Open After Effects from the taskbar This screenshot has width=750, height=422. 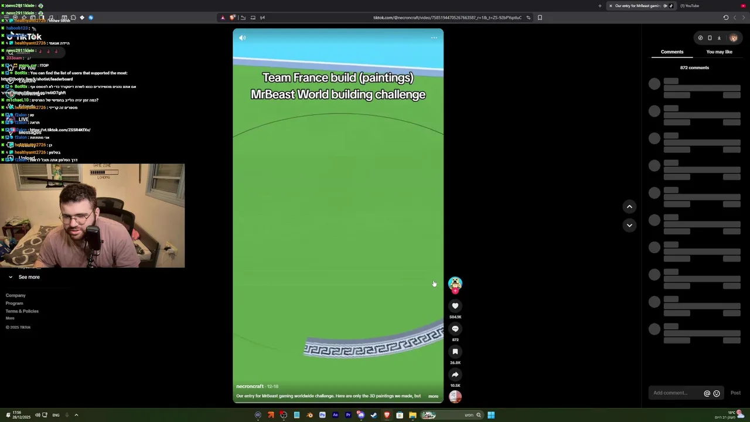coord(335,415)
